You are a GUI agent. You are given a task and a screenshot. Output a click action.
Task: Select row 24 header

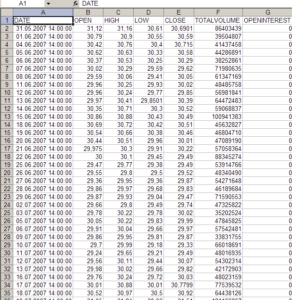pos(6,205)
